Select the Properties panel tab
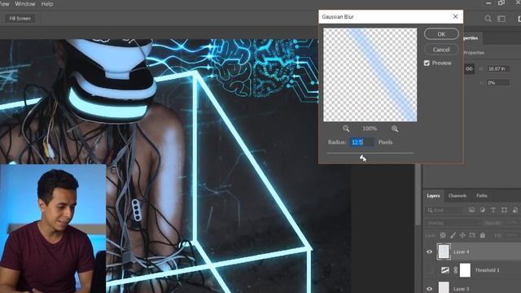This screenshot has width=521, height=293. (471, 38)
